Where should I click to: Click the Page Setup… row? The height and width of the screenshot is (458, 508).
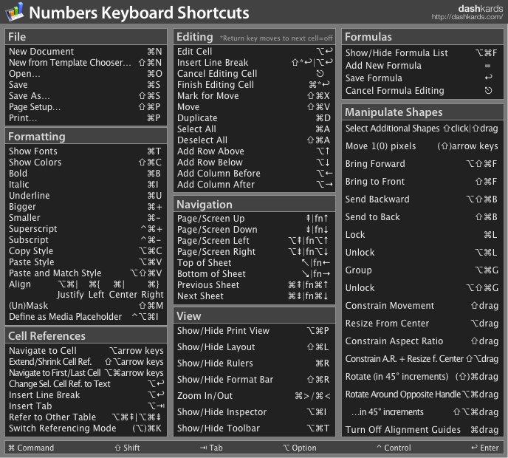tap(86, 107)
